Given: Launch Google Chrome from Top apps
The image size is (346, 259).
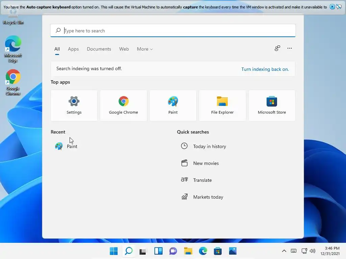Looking at the screenshot, I should (x=123, y=106).
